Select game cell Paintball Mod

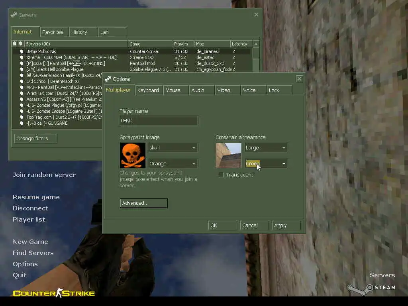pyautogui.click(x=143, y=63)
